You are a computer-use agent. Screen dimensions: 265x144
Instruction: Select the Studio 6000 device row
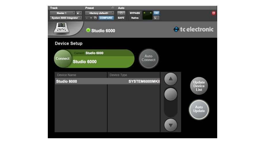(x=107, y=81)
